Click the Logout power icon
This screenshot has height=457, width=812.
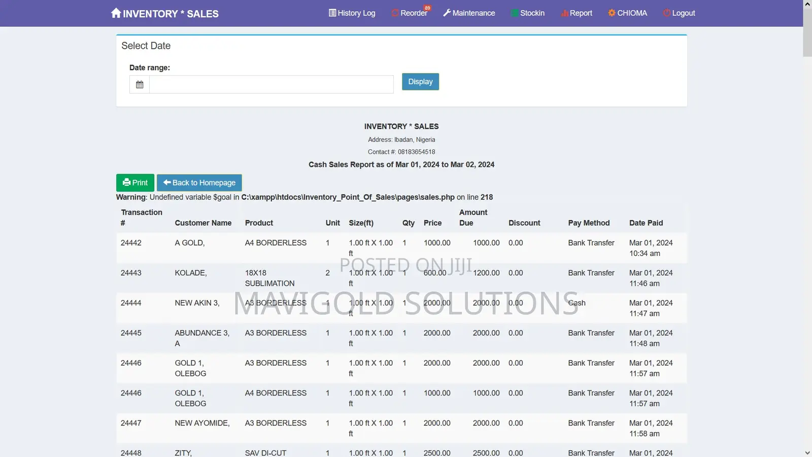667,13
